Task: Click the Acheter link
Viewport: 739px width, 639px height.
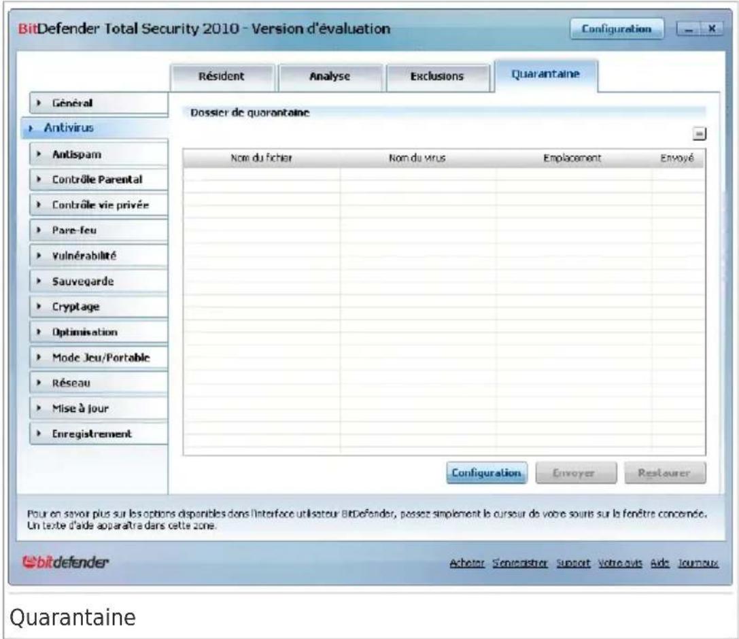Action: 467,563
